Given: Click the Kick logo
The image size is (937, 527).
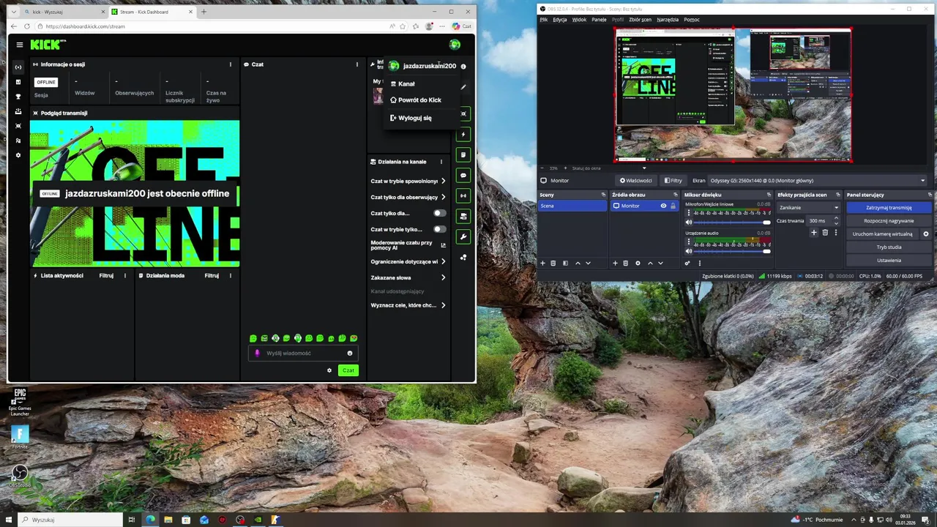Looking at the screenshot, I should tap(48, 45).
